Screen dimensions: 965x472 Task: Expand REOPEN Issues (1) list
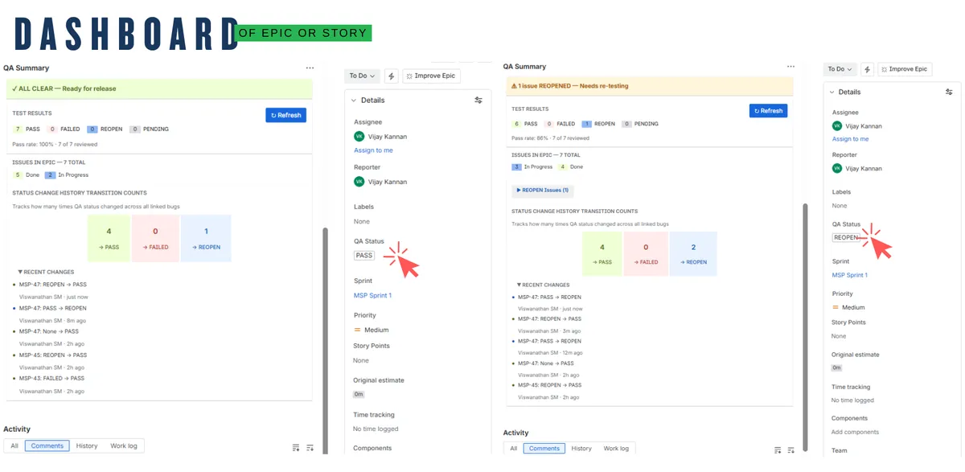pyautogui.click(x=544, y=191)
